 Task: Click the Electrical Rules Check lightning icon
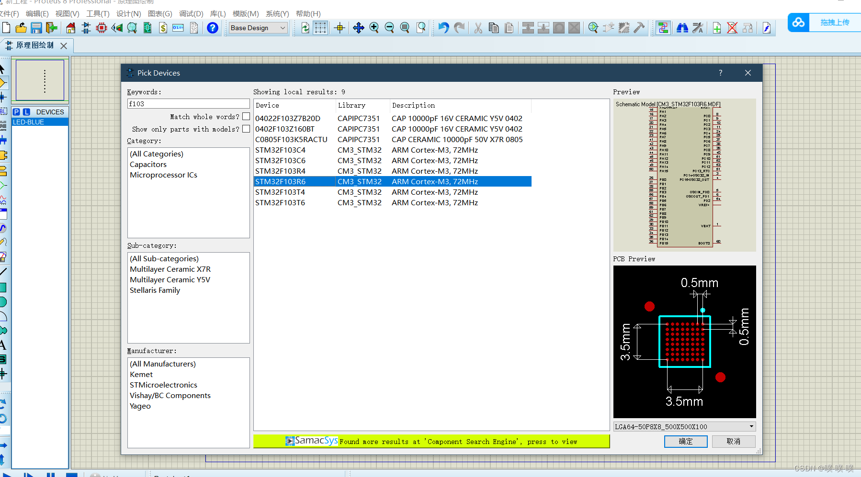767,28
